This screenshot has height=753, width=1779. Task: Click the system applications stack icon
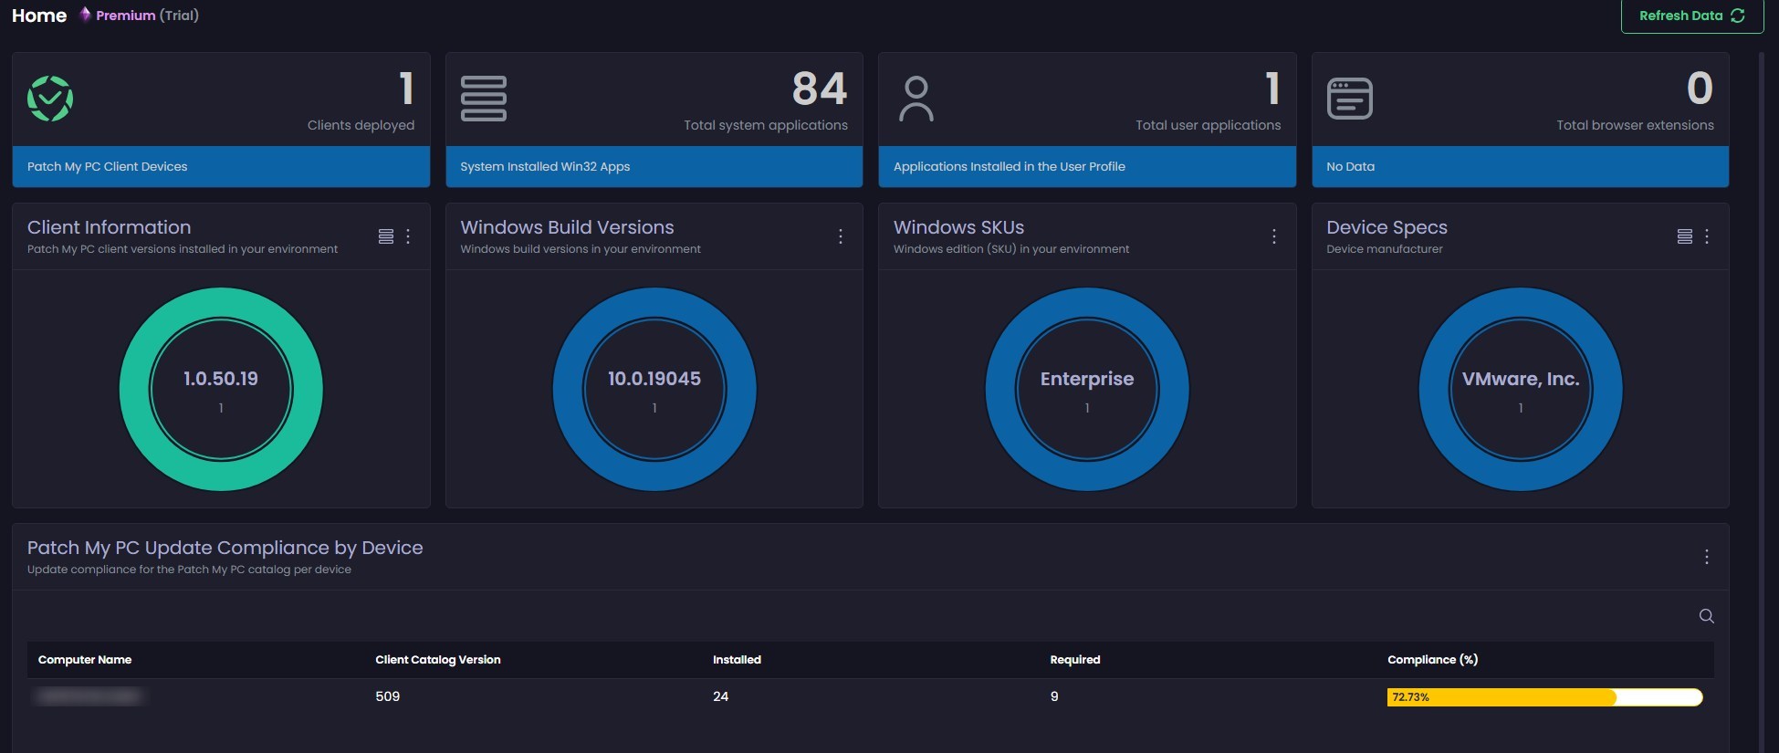tap(483, 99)
